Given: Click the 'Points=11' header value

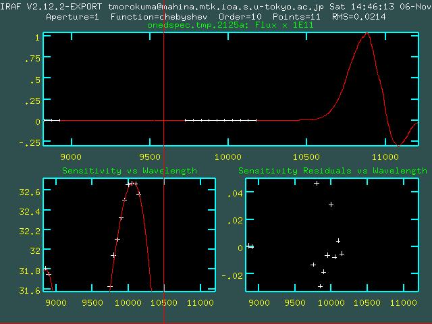Looking at the screenshot, I should [296, 17].
